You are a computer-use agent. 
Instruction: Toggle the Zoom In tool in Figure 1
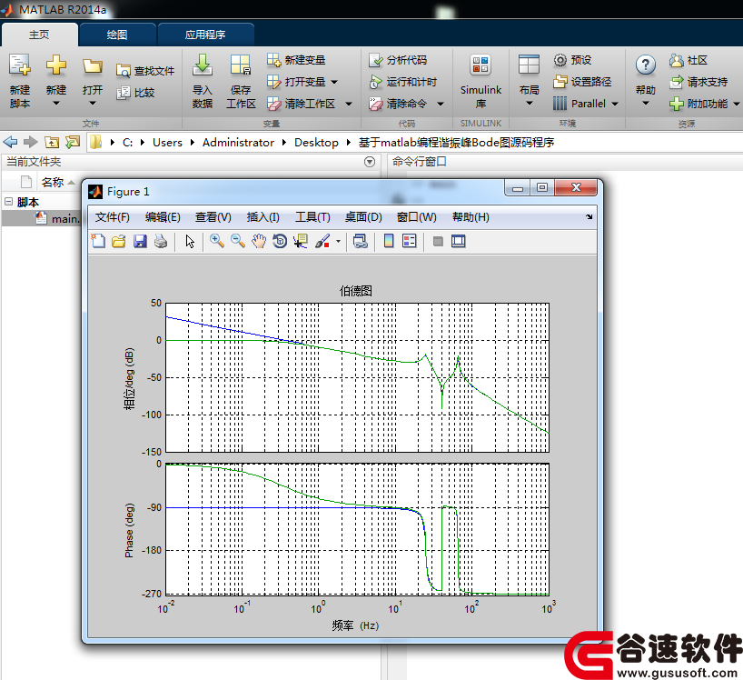pyautogui.click(x=217, y=242)
